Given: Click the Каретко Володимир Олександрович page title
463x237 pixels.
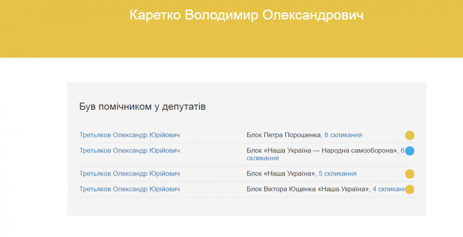Looking at the screenshot, I should 246,15.
